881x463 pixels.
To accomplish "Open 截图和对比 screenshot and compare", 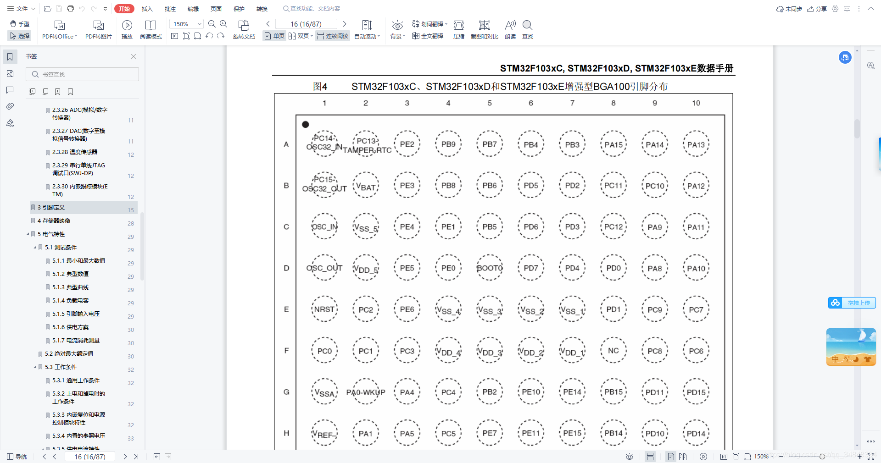I will [x=485, y=30].
